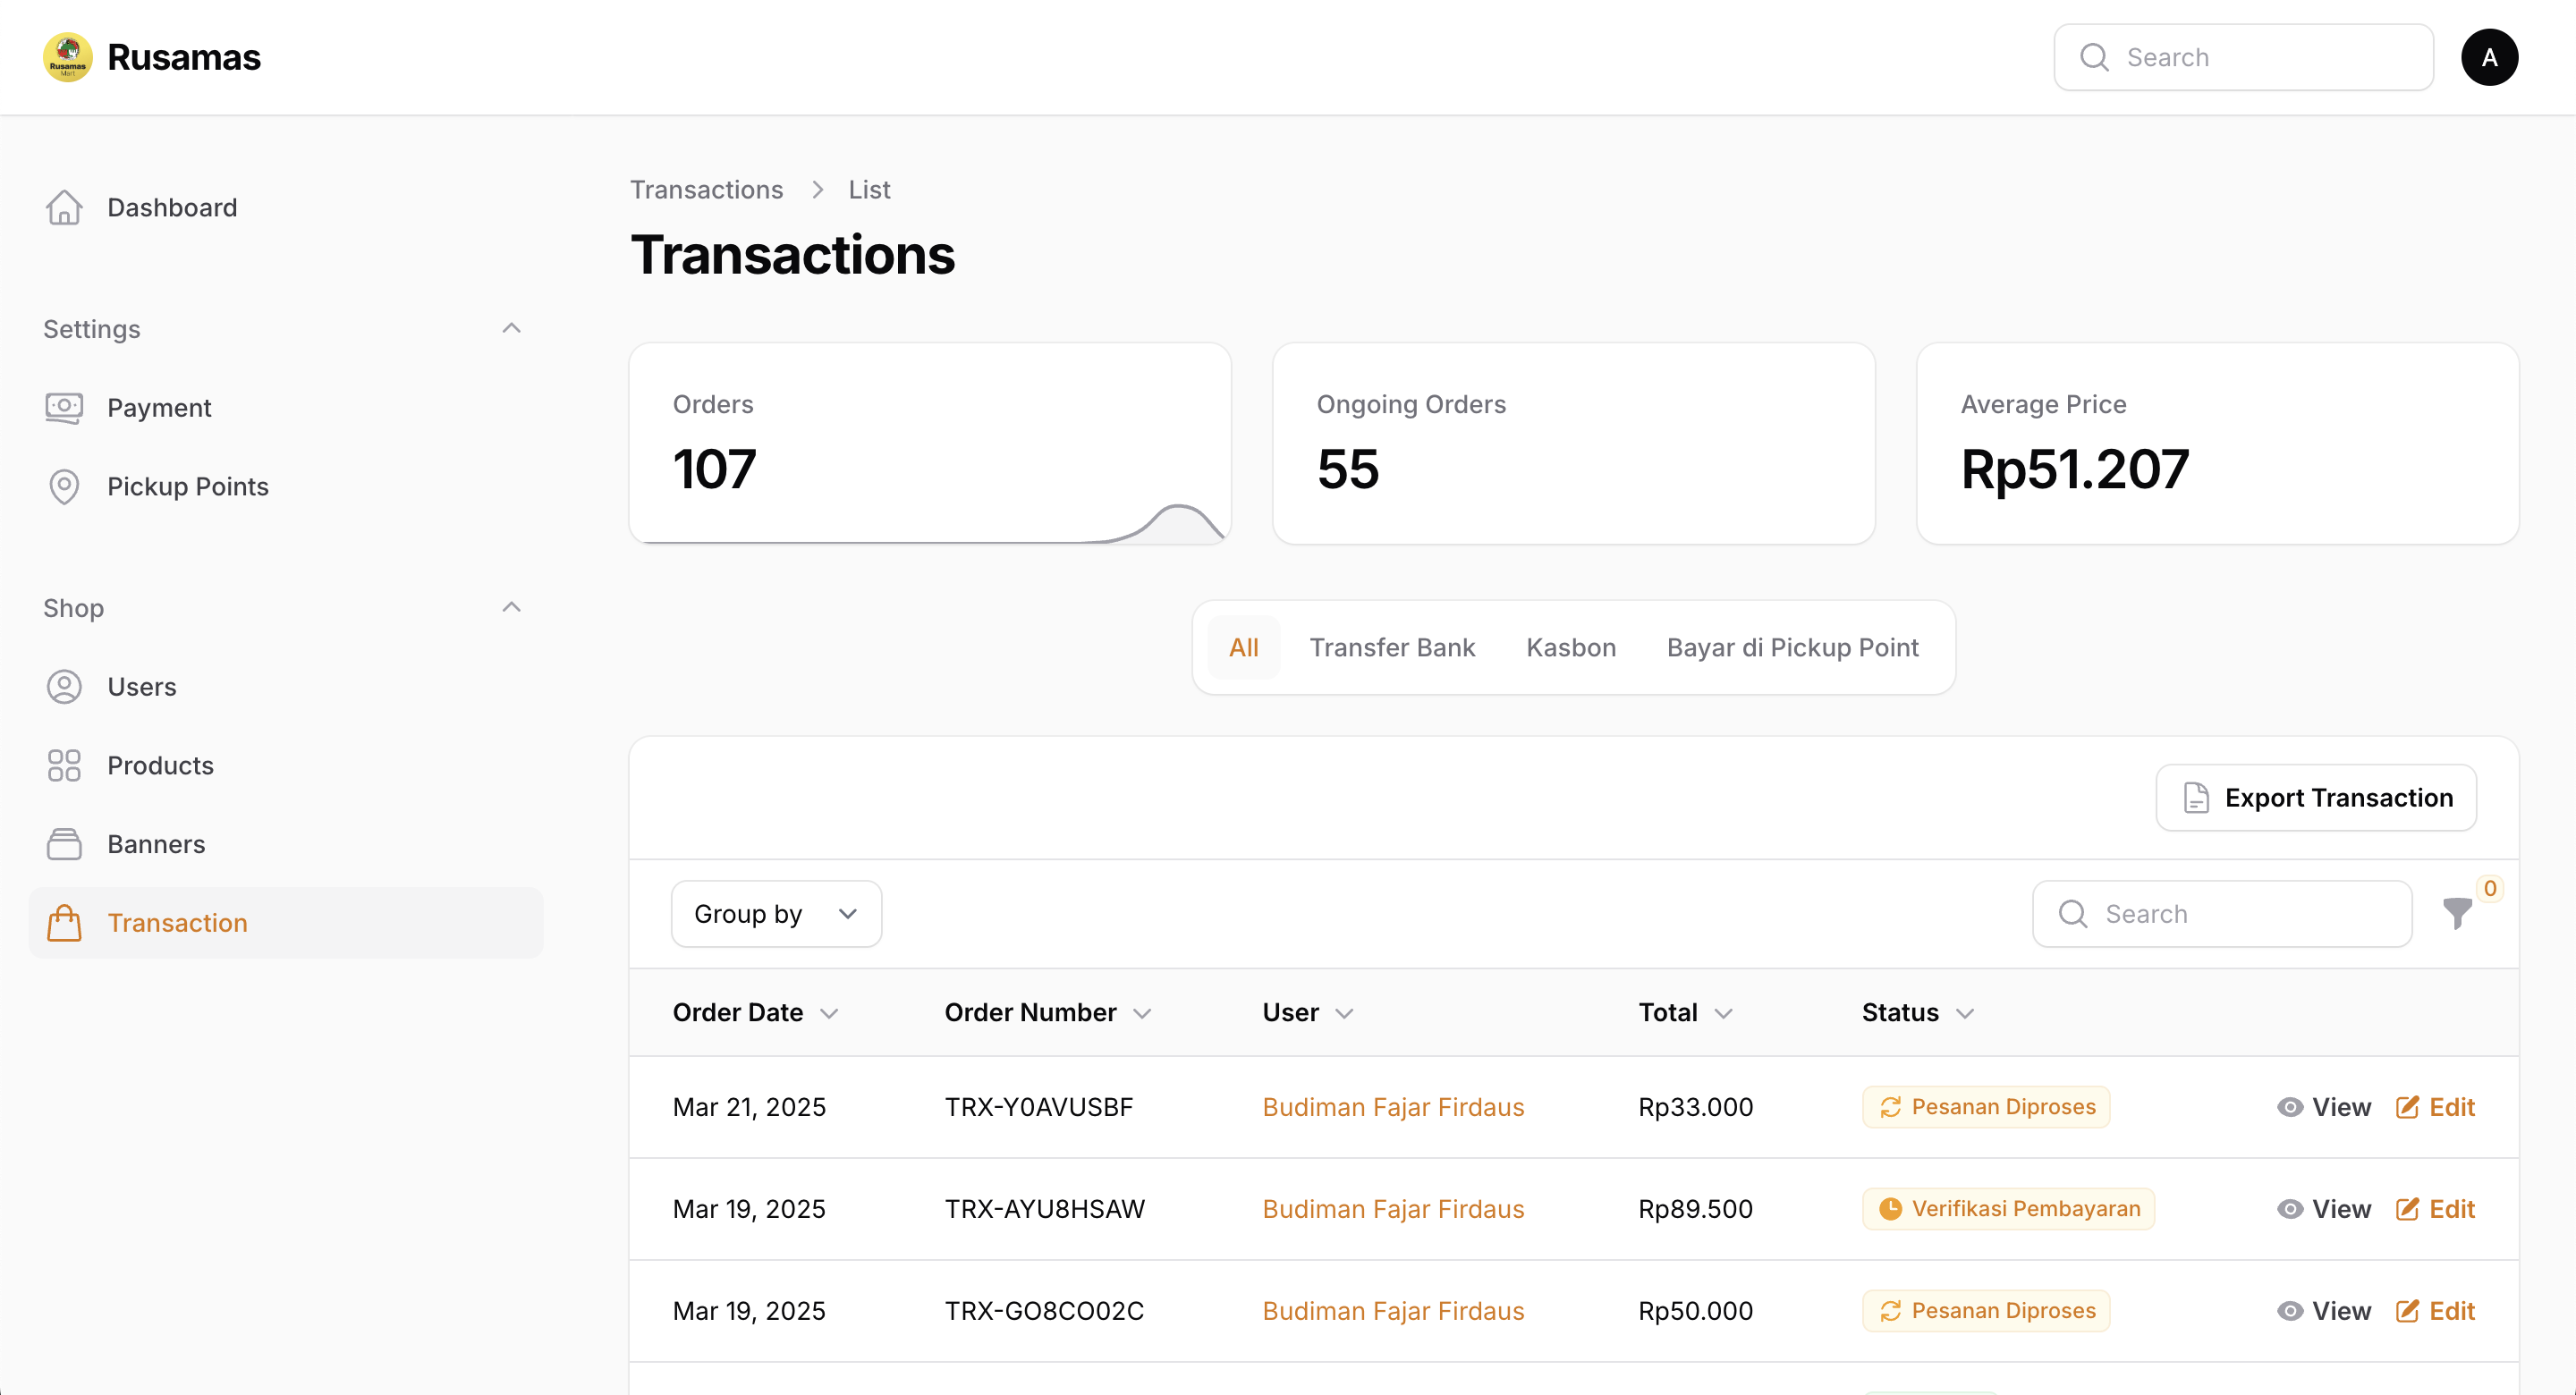Open the Group by dropdown
This screenshot has width=2576, height=1395.
(x=776, y=914)
